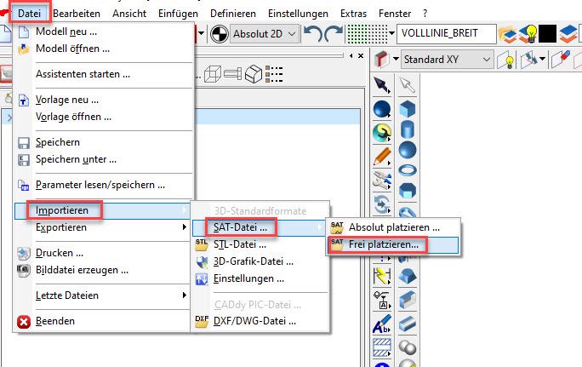Choose Vorlage öffnen entry
This screenshot has height=367, width=582.
coord(104,117)
